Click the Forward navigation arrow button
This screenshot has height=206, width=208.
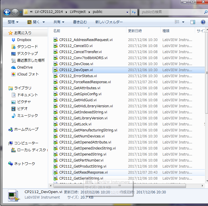(x=15, y=12)
